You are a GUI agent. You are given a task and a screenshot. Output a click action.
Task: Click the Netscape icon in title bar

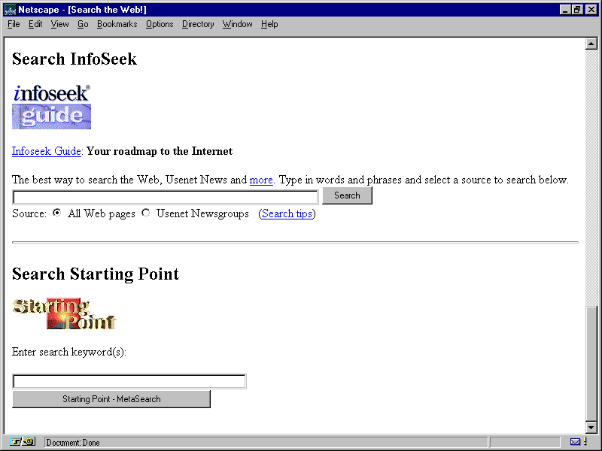click(x=10, y=9)
